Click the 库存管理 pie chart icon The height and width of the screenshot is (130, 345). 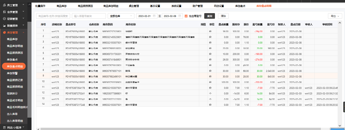[x=4, y=32]
